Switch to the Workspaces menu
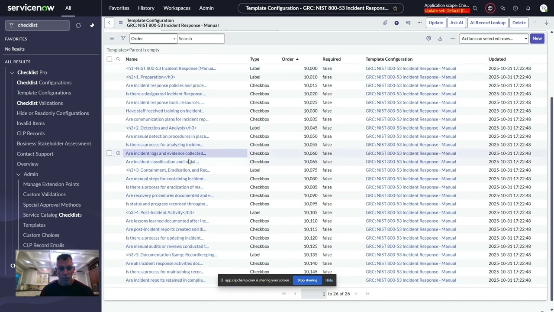554x312 pixels. [x=177, y=8]
